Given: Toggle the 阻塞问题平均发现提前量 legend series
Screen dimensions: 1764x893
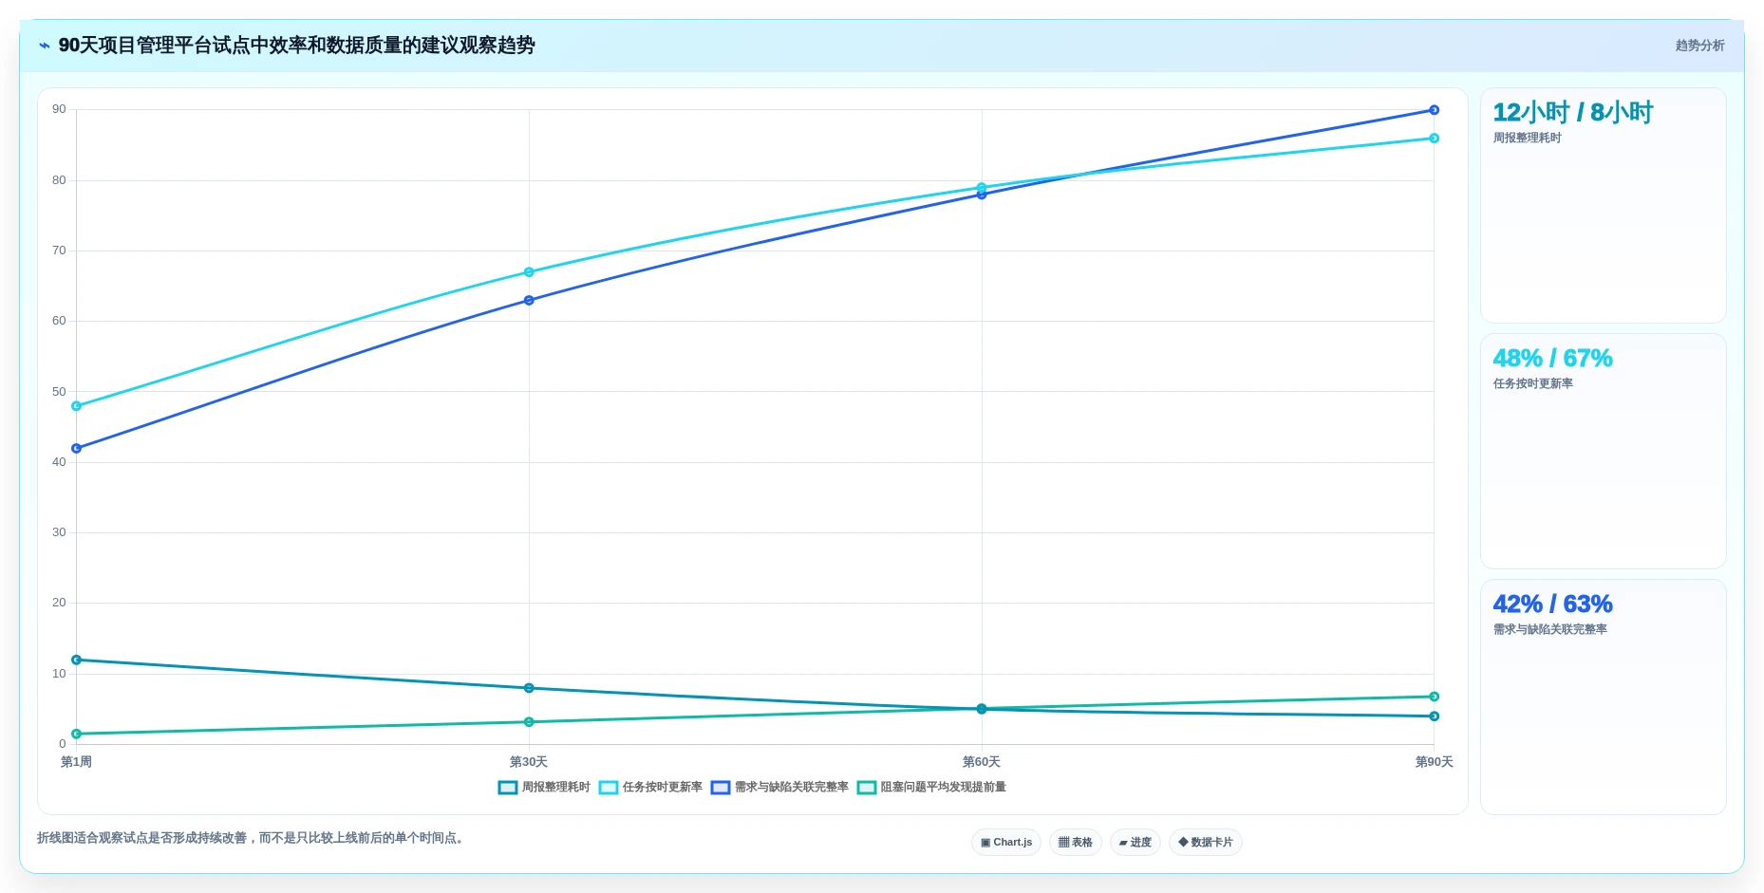Looking at the screenshot, I should pyautogui.click(x=931, y=788).
